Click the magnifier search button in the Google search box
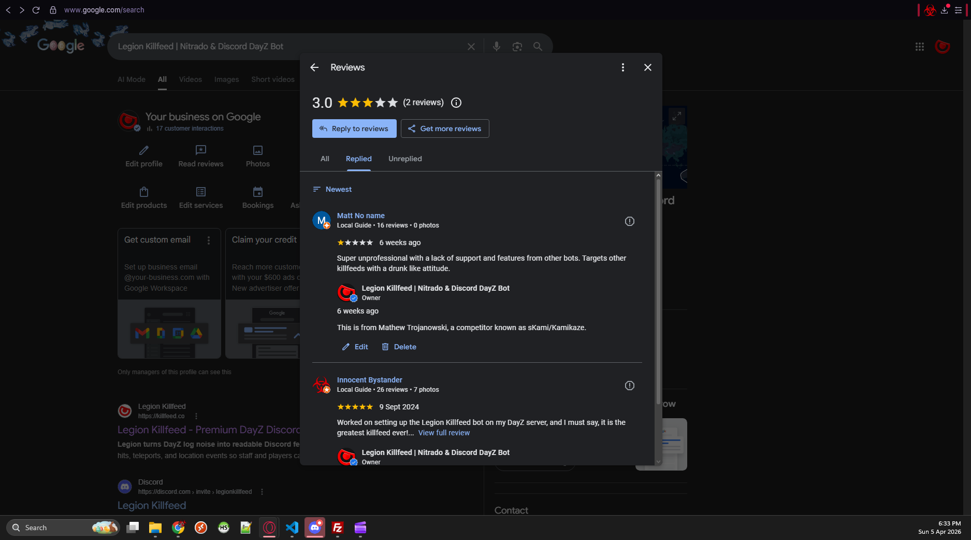 click(x=538, y=47)
